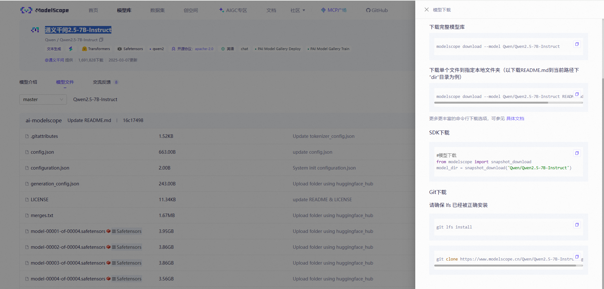Screen dimensions: 604x289
Task: Click the apache-2.0 license link
Action: pos(204,49)
